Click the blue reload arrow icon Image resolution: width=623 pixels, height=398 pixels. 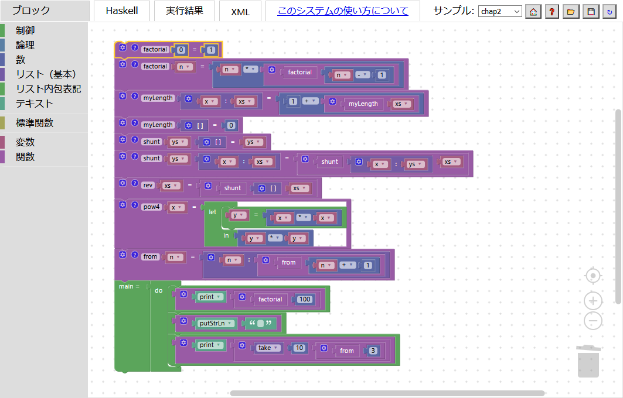[609, 11]
